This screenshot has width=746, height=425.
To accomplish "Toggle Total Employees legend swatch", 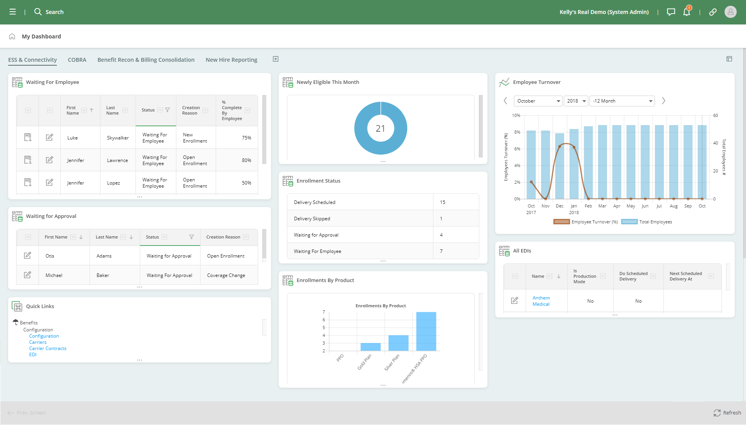I will (x=629, y=222).
